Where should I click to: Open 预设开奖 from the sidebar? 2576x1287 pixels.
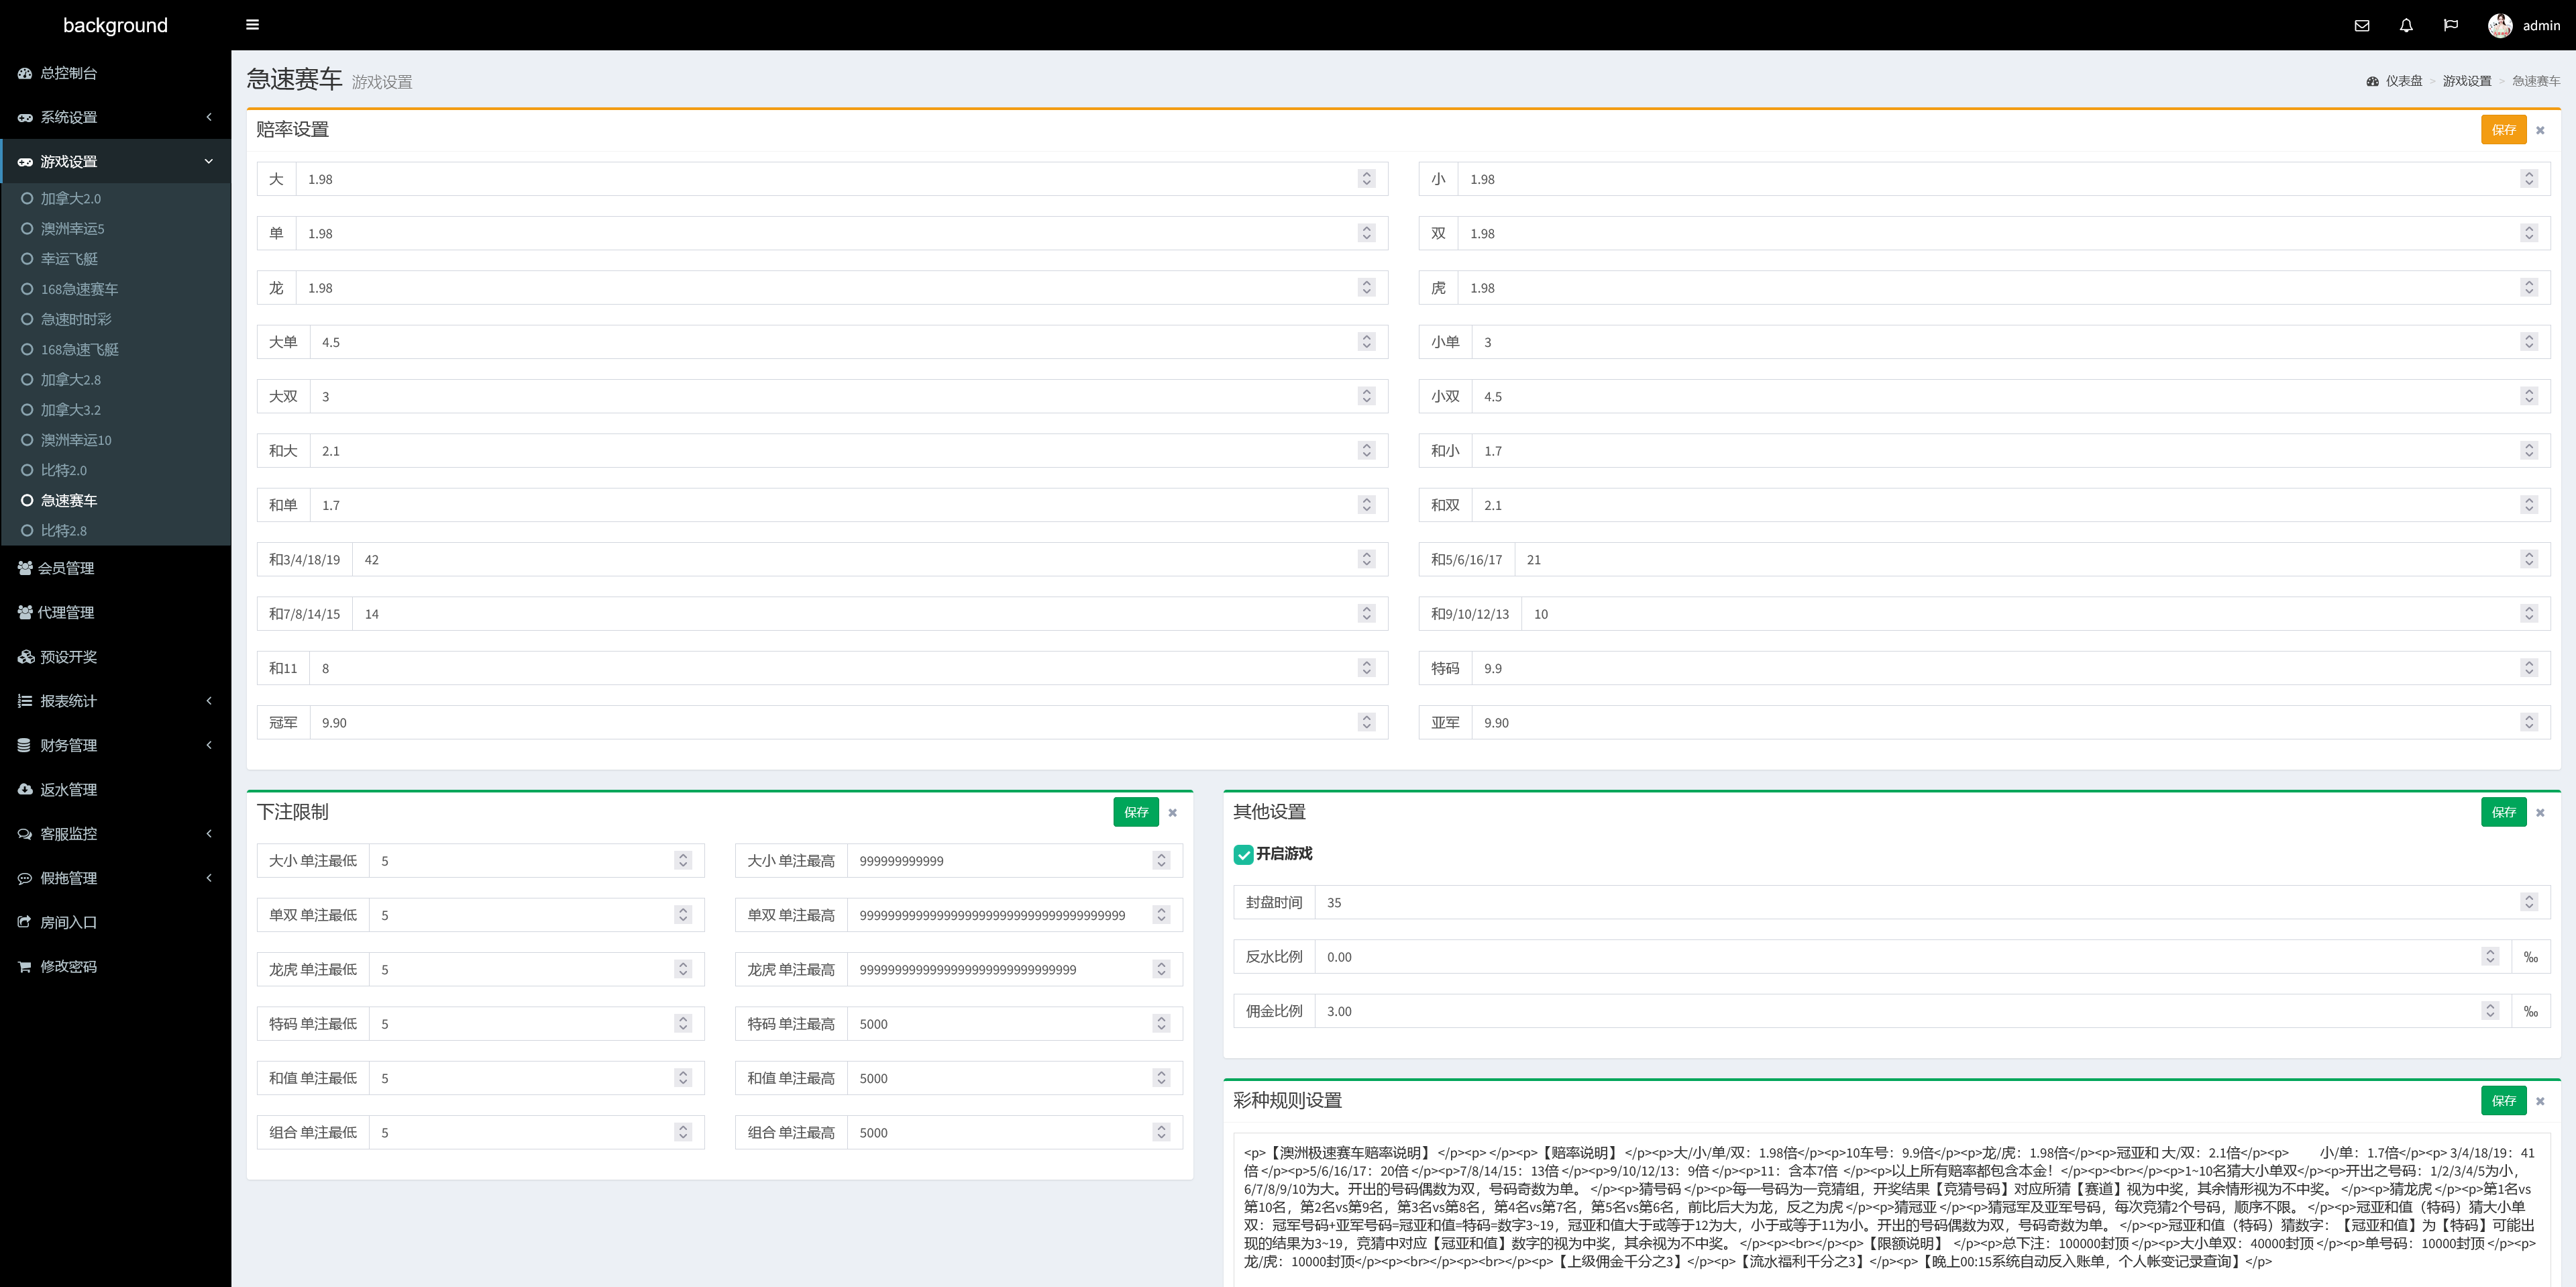tap(68, 657)
